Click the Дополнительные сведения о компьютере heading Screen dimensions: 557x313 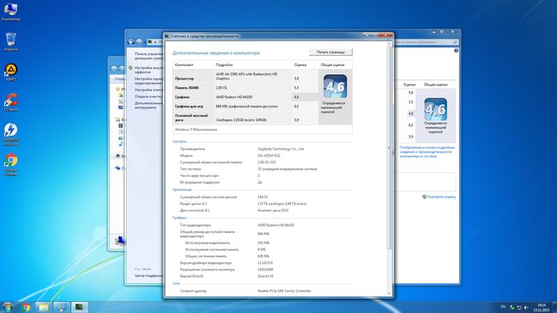pyautogui.click(x=216, y=53)
